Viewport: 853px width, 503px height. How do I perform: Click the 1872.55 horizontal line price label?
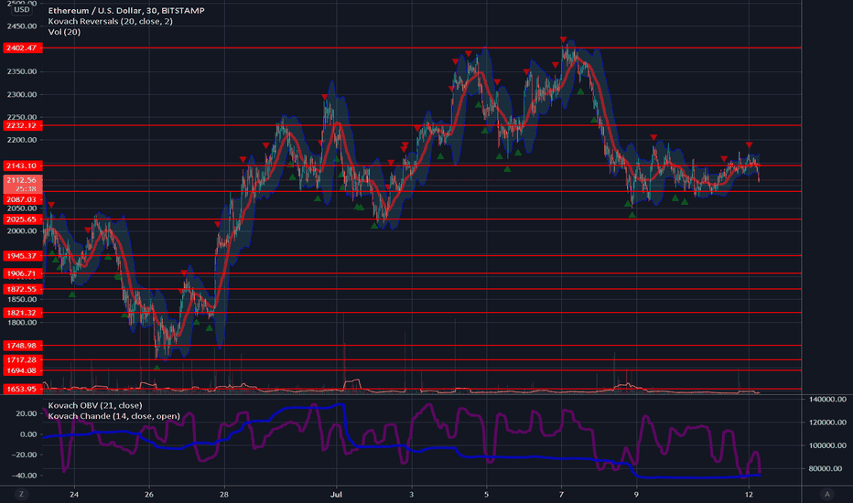tap(22, 289)
